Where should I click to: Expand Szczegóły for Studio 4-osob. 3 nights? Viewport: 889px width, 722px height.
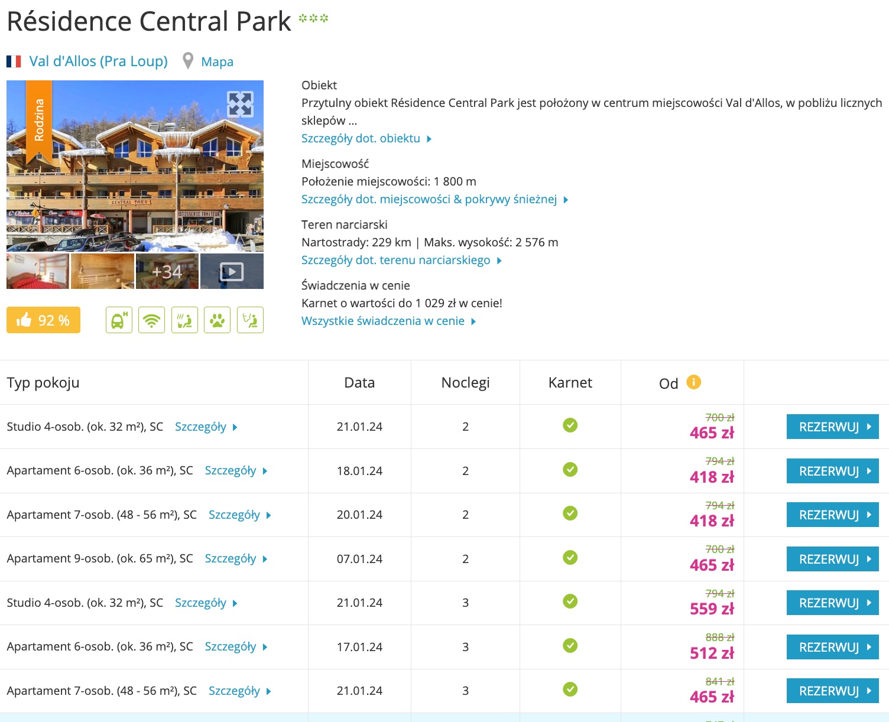tap(206, 603)
